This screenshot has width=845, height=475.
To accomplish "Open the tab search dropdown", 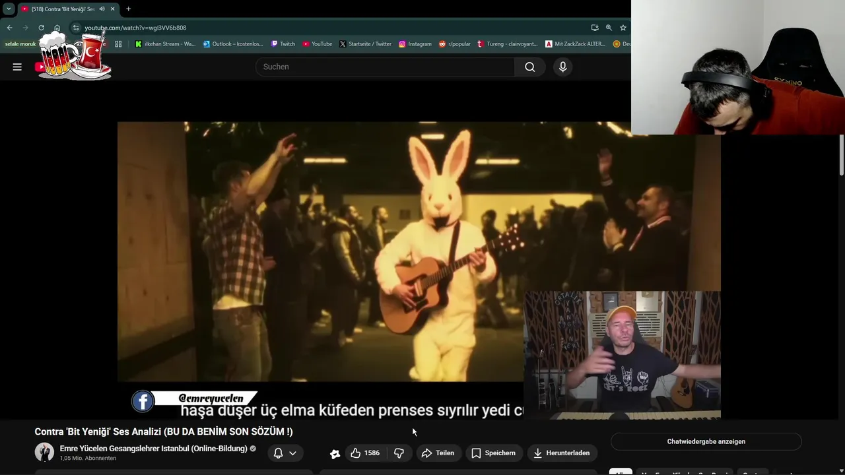I will tap(9, 9).
